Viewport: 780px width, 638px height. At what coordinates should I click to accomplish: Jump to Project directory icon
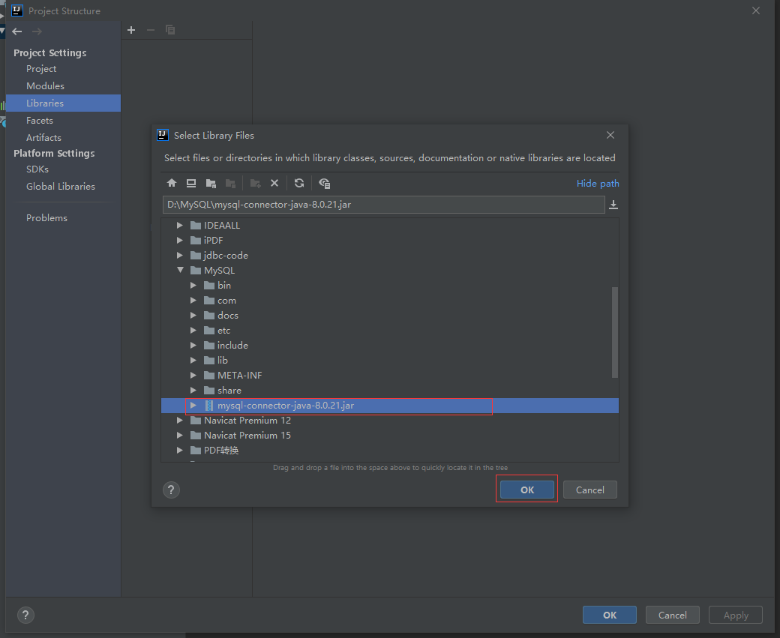pyautogui.click(x=211, y=183)
